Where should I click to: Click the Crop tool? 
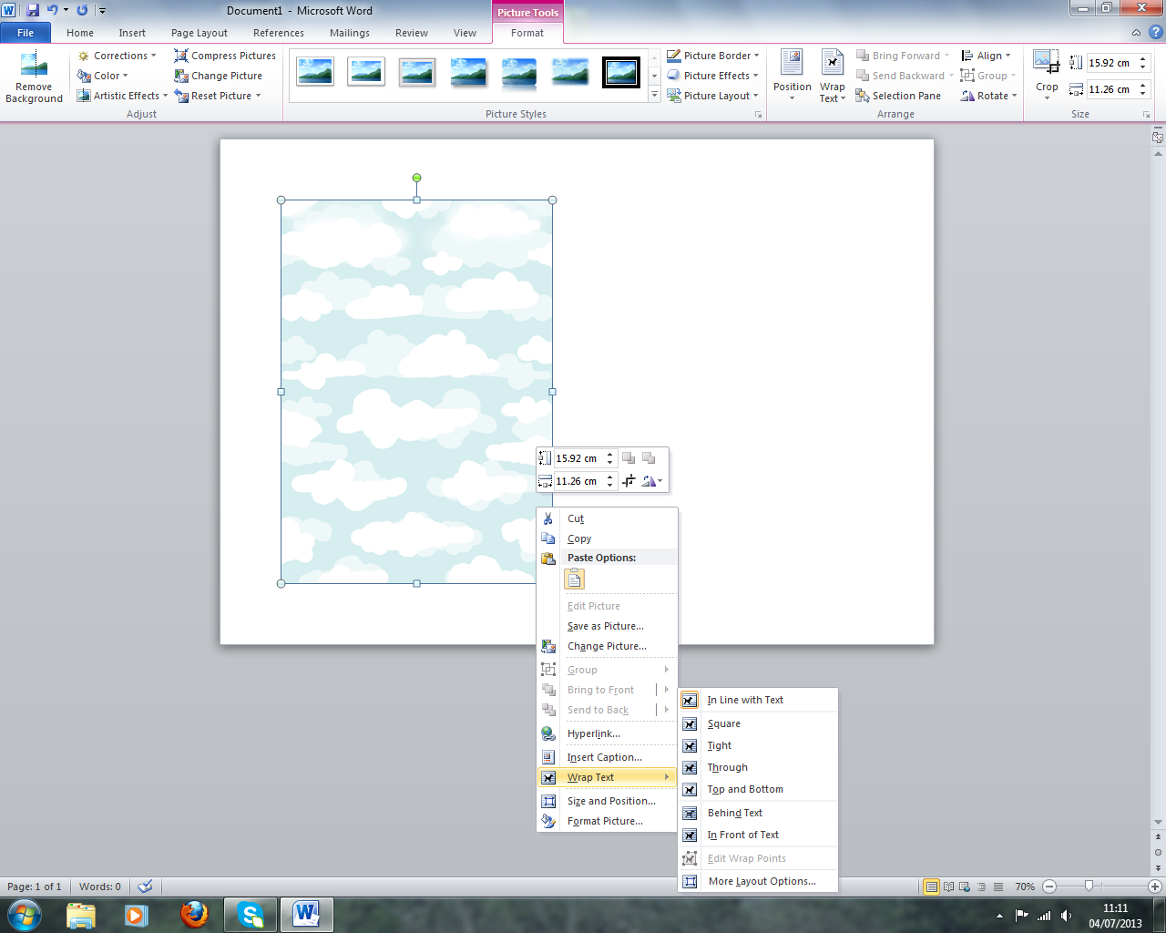(x=1046, y=76)
